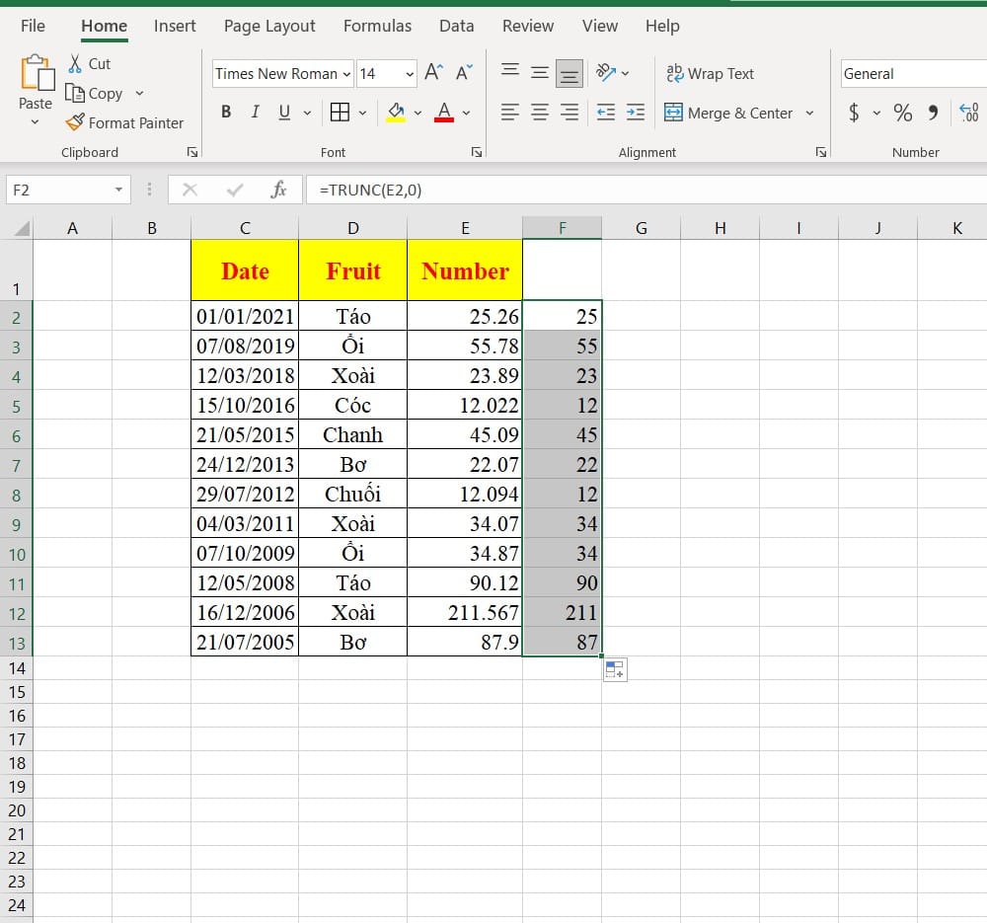The height and width of the screenshot is (923, 987).
Task: Toggle Italic formatting
Action: (x=255, y=113)
